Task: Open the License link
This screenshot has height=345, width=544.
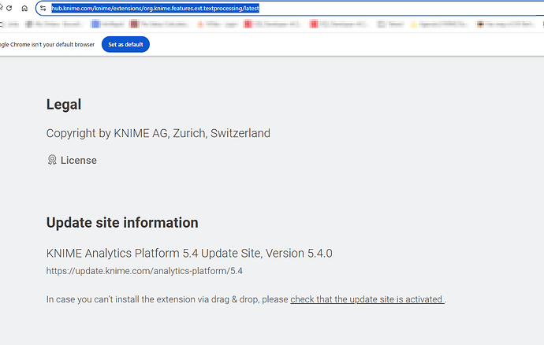Action: [78, 160]
